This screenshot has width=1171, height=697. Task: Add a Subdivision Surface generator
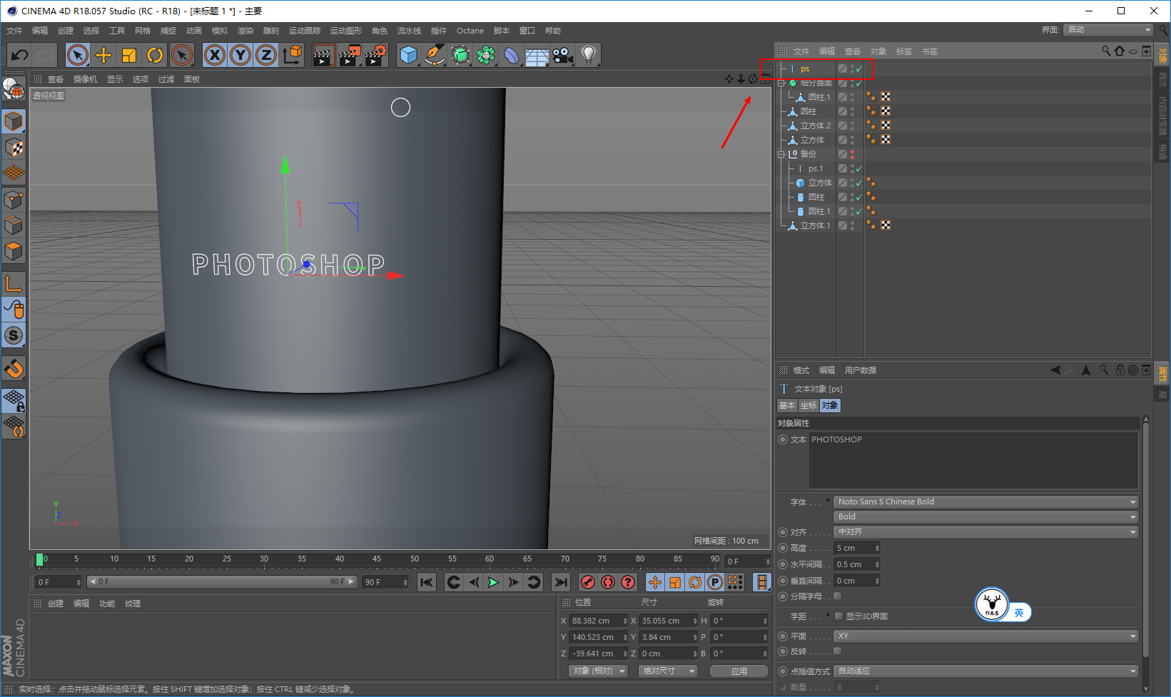[460, 55]
